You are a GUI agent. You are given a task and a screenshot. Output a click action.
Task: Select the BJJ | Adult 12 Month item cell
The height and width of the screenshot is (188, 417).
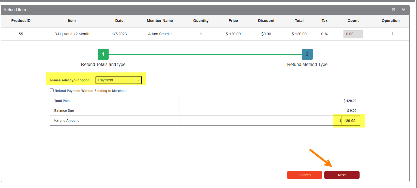(72, 34)
